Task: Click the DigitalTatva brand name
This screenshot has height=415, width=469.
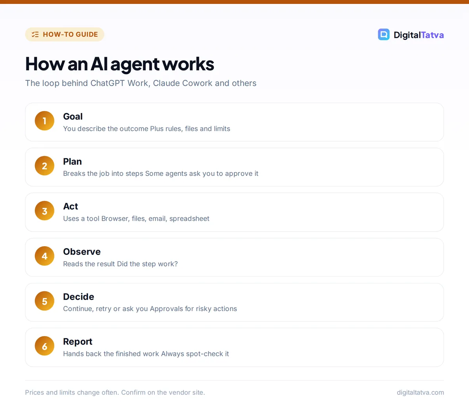Action: 419,35
